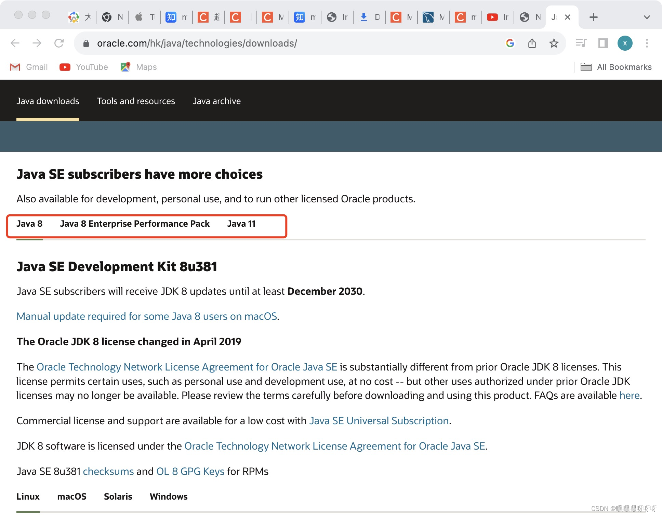Click heading 'Java SE Development Kit 8u381'
Viewport: 662px width, 515px height.
(x=117, y=266)
